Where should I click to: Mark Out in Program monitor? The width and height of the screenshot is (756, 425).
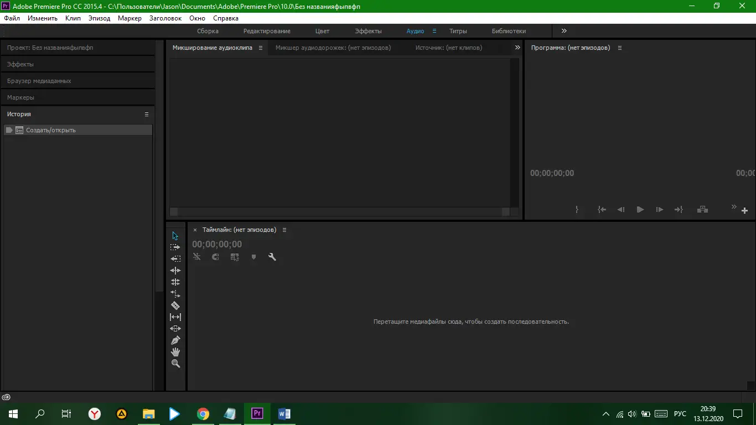(x=577, y=210)
